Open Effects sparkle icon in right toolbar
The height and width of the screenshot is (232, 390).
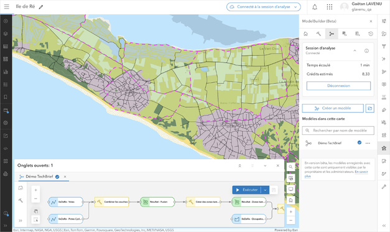pos(384,59)
